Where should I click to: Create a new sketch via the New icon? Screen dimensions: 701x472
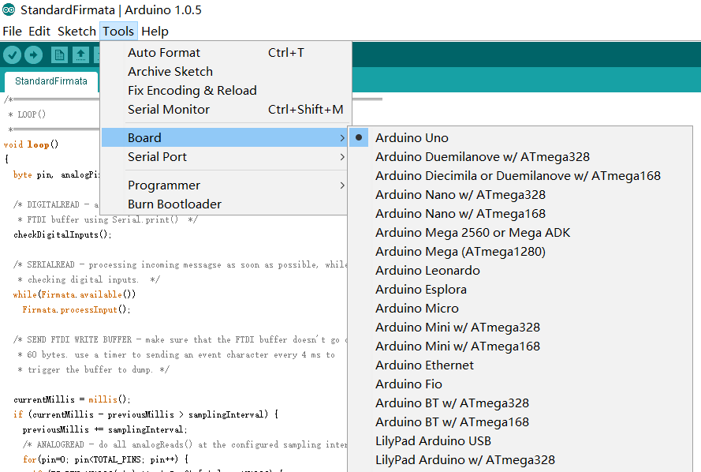59,54
